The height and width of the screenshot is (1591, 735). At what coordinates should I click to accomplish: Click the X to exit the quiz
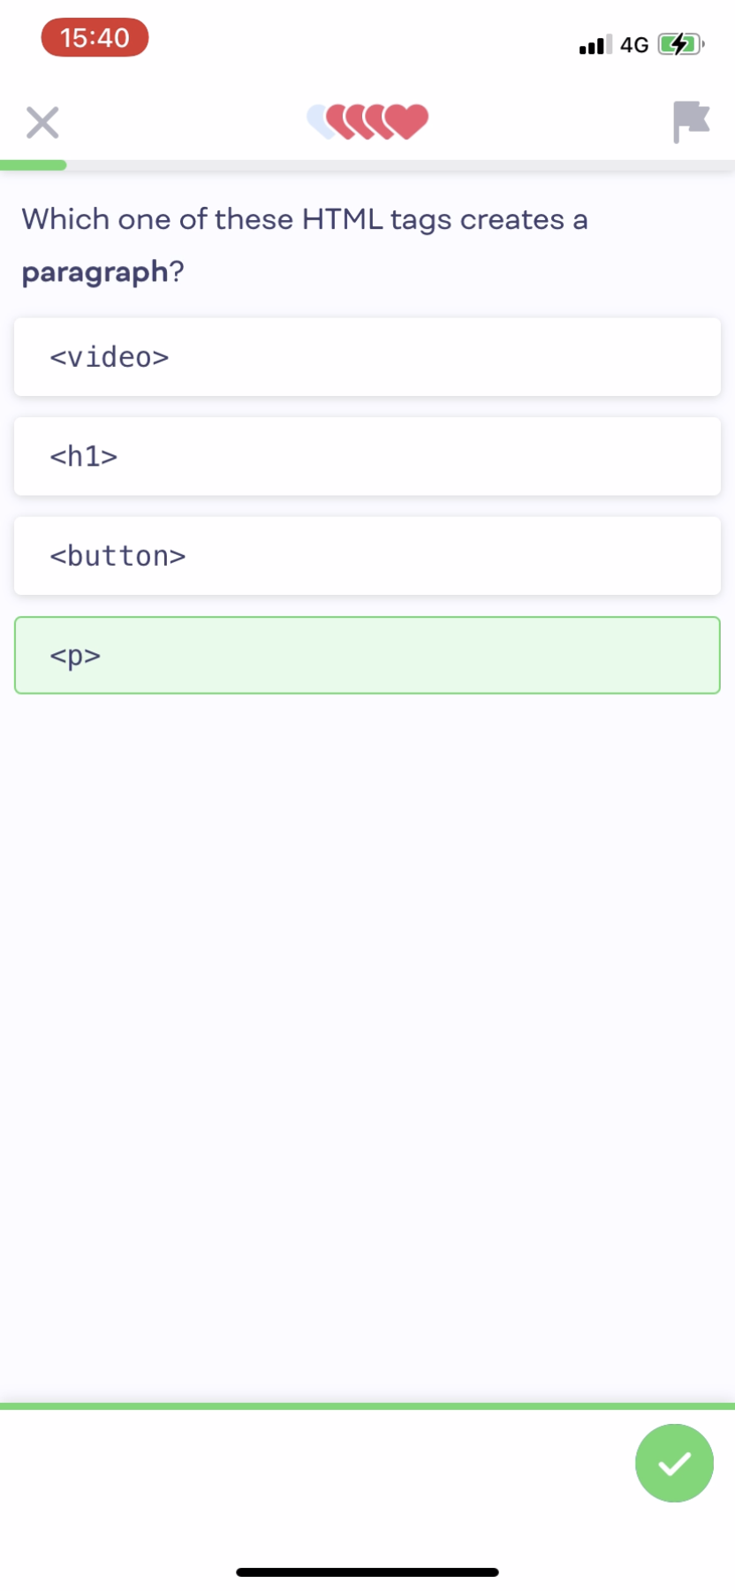tap(42, 122)
